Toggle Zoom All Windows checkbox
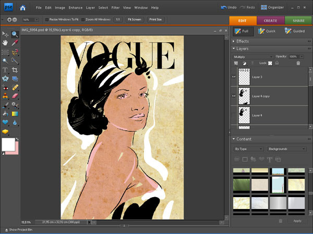The image size is (313, 234). pos(83,20)
